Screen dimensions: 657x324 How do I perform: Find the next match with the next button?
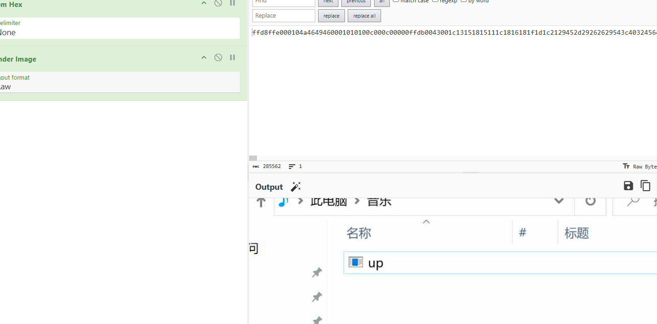coord(329,1)
